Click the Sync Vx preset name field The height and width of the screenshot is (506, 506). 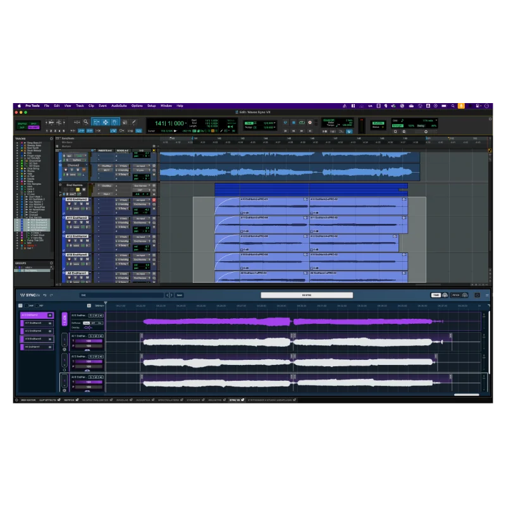pyautogui.click(x=122, y=295)
